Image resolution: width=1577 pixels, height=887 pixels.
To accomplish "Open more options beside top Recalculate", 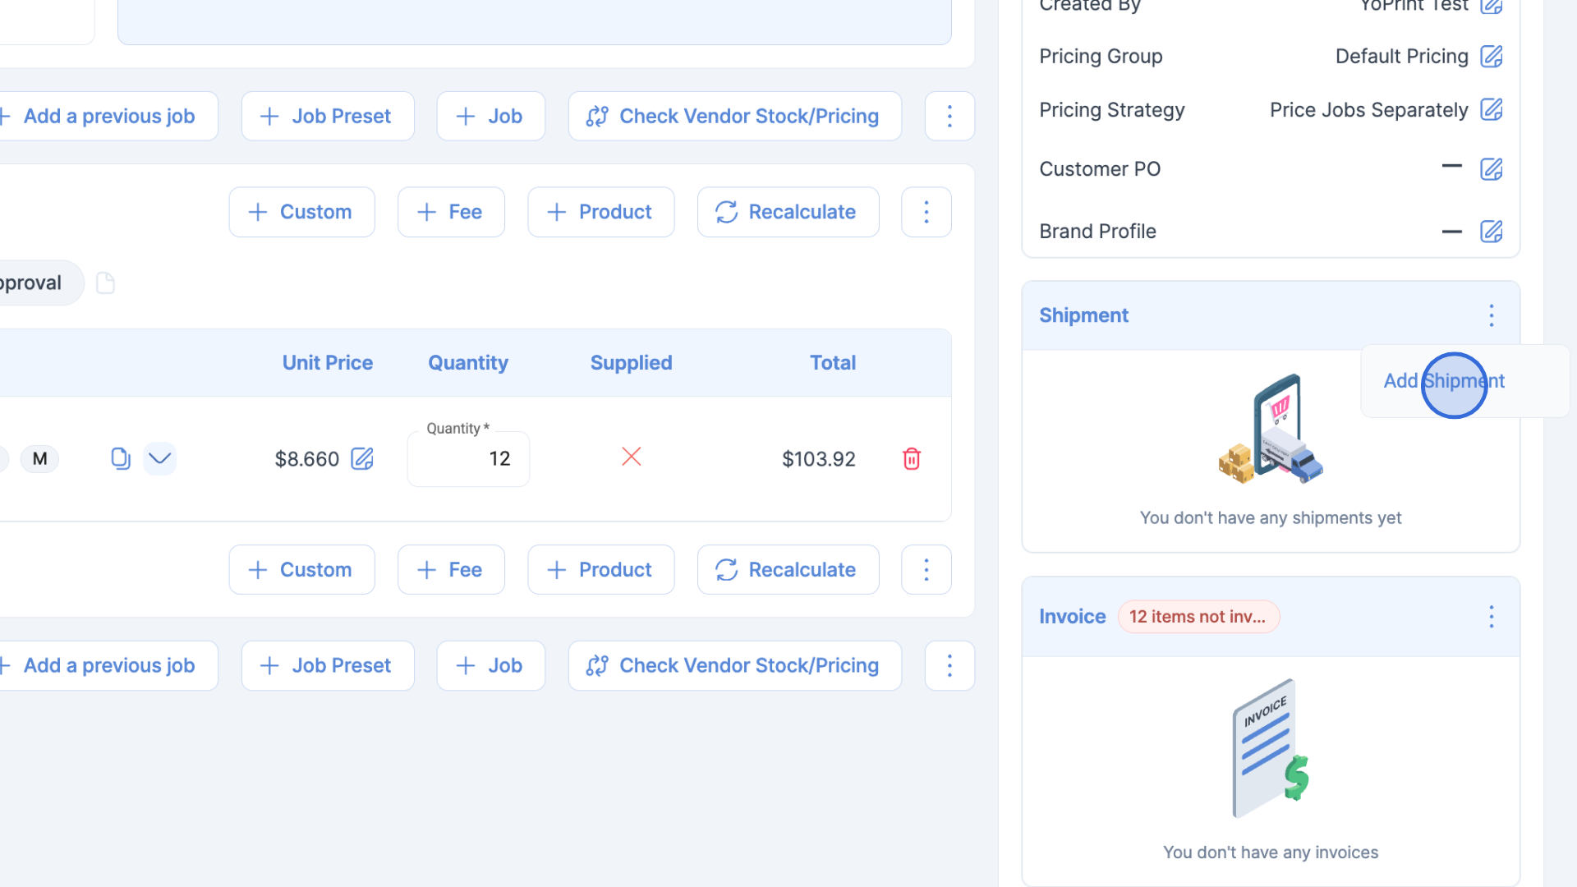I will (x=926, y=212).
